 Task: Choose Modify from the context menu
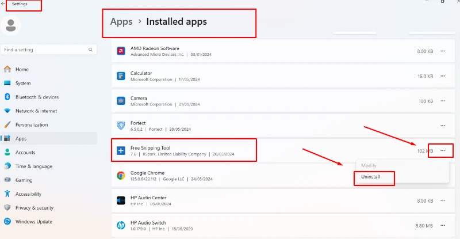[x=369, y=165]
